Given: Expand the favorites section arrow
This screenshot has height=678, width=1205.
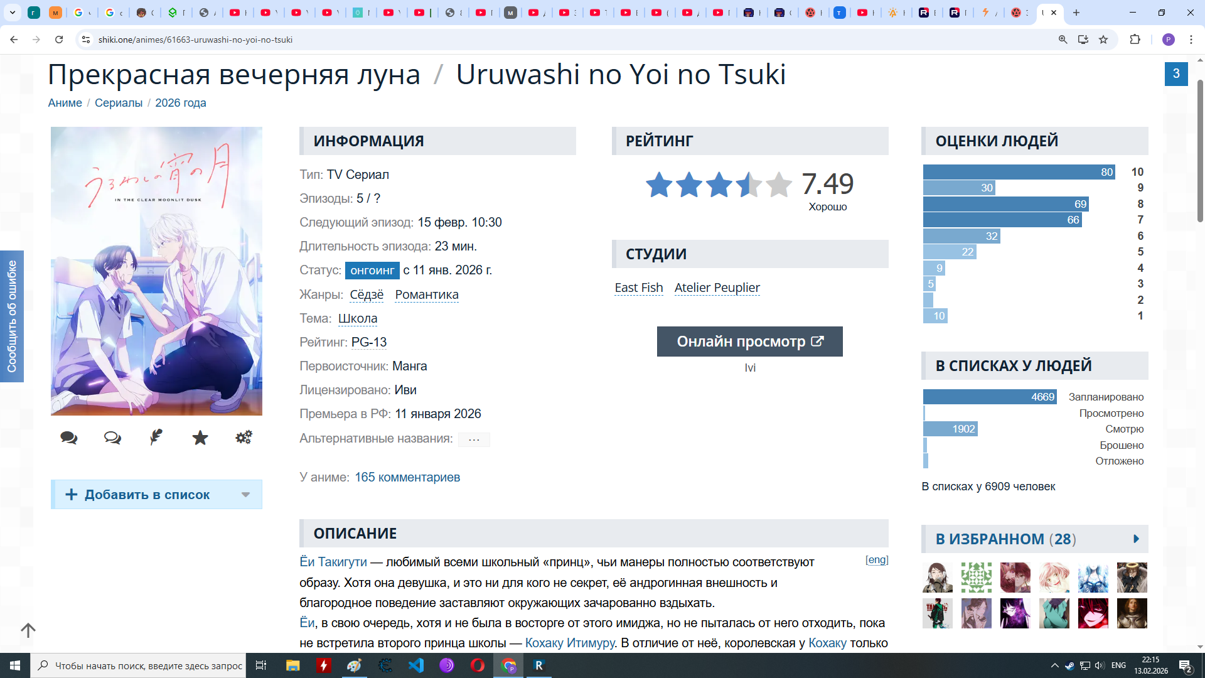Looking at the screenshot, I should click(x=1136, y=539).
